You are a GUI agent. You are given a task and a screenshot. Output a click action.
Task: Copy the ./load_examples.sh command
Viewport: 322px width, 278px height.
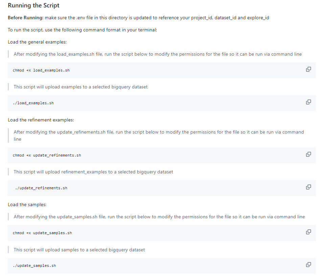point(308,102)
